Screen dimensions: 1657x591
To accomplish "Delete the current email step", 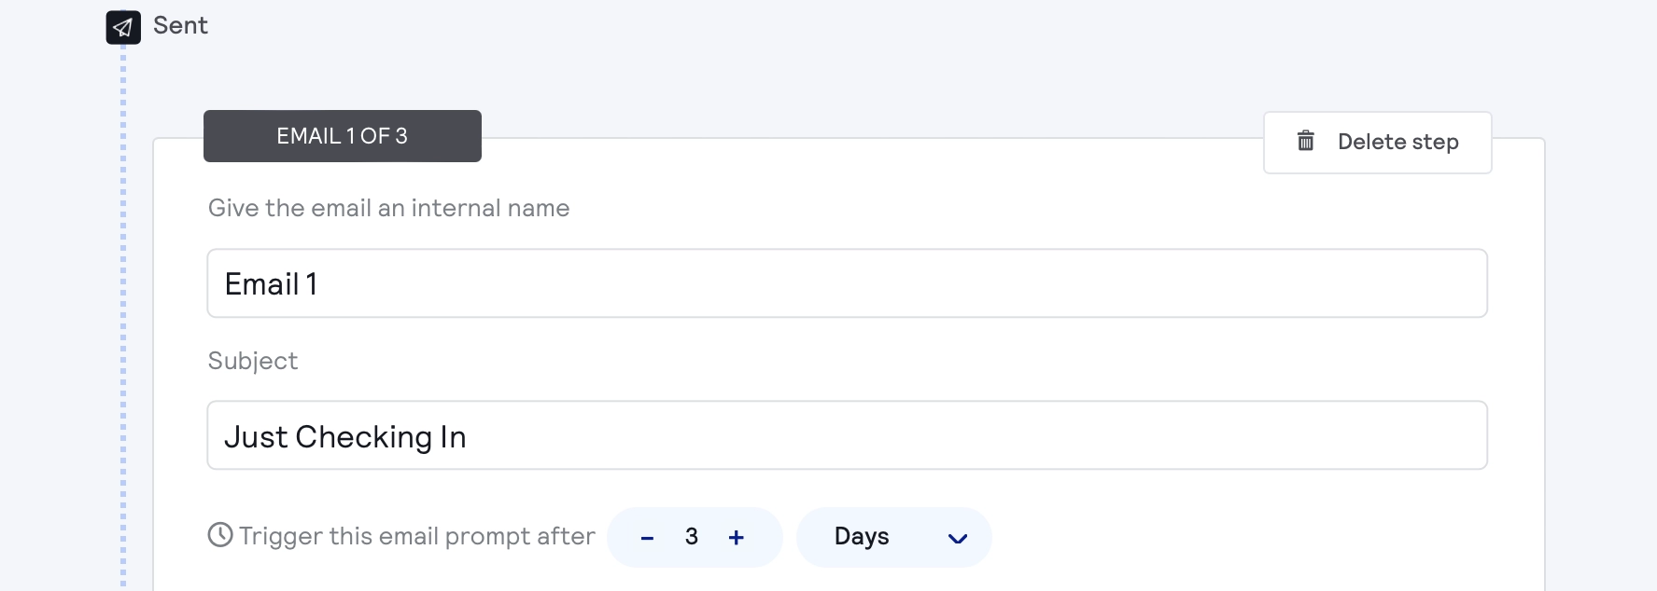I will (x=1377, y=142).
